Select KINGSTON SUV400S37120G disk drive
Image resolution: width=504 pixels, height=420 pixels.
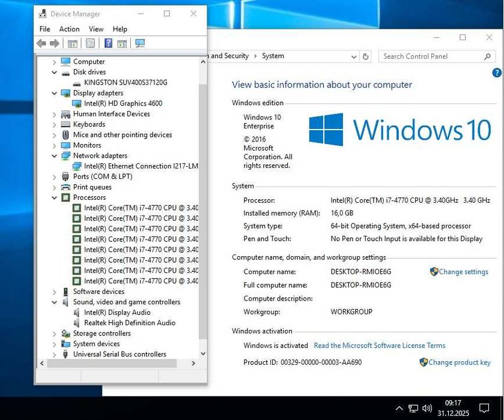click(x=126, y=83)
